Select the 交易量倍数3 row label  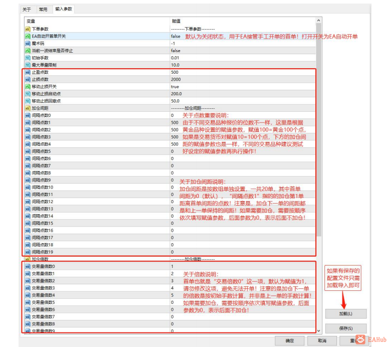click(43, 288)
